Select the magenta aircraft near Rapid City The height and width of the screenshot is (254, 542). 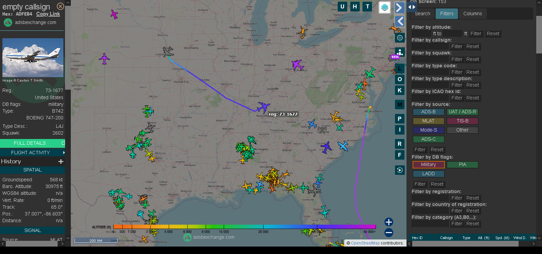click(114, 14)
